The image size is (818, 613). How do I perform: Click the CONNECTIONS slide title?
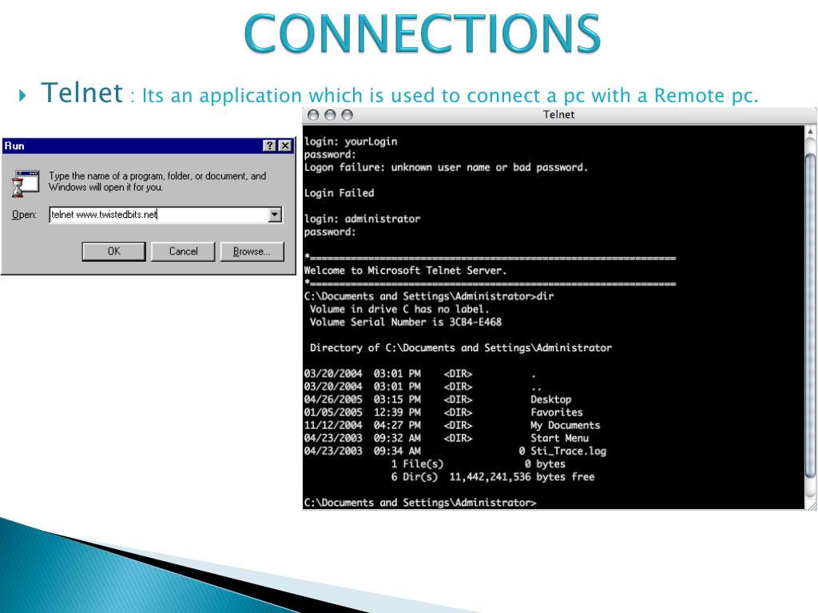[x=423, y=34]
